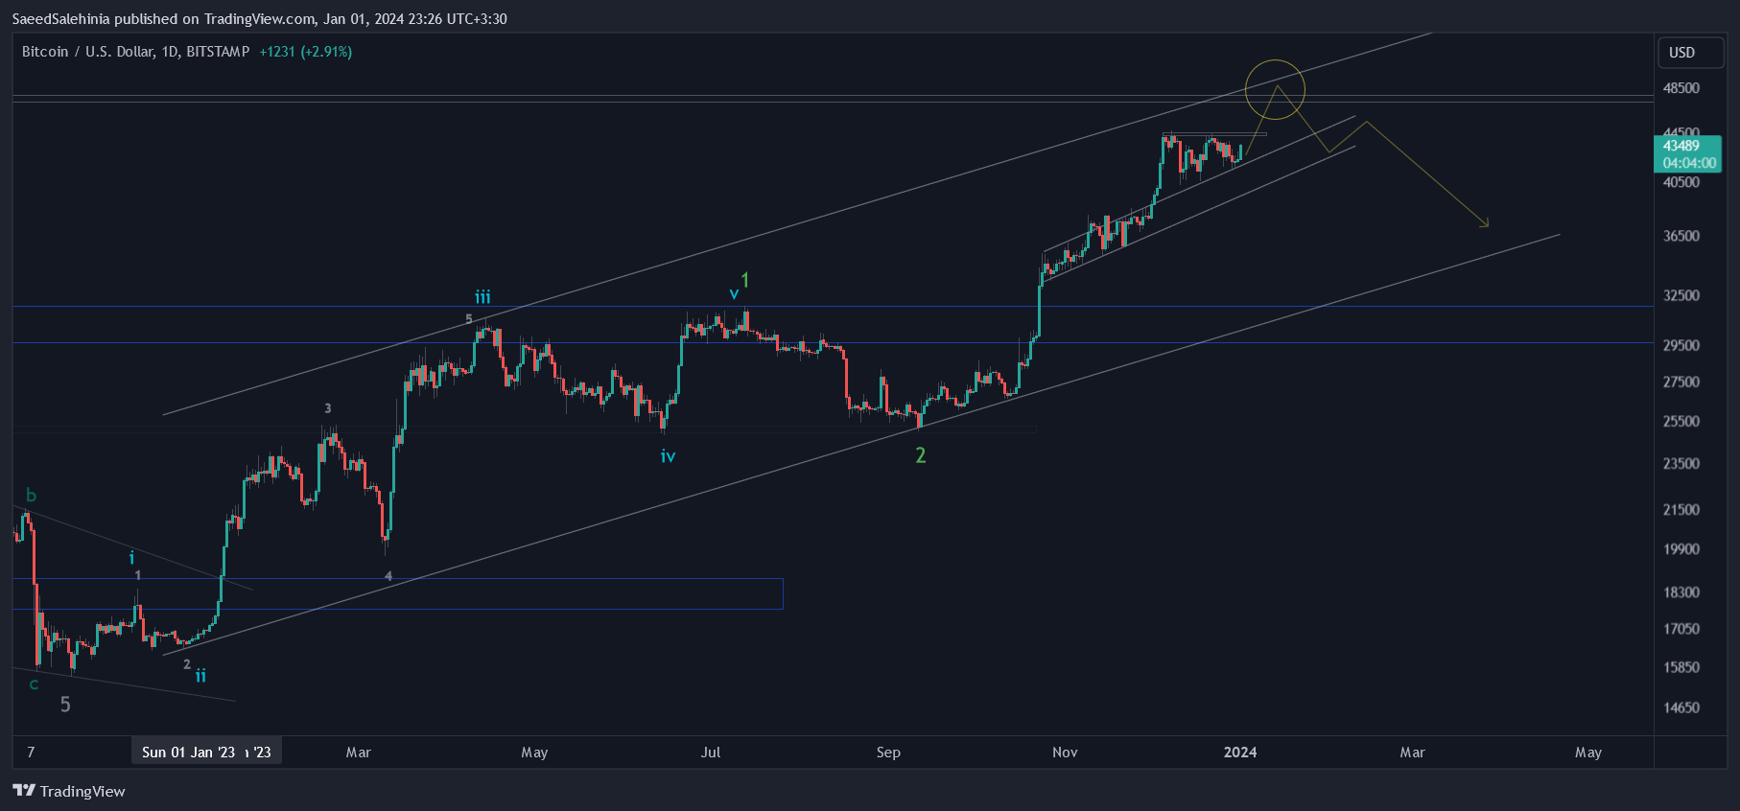Select the green 2 wave label

tap(921, 455)
